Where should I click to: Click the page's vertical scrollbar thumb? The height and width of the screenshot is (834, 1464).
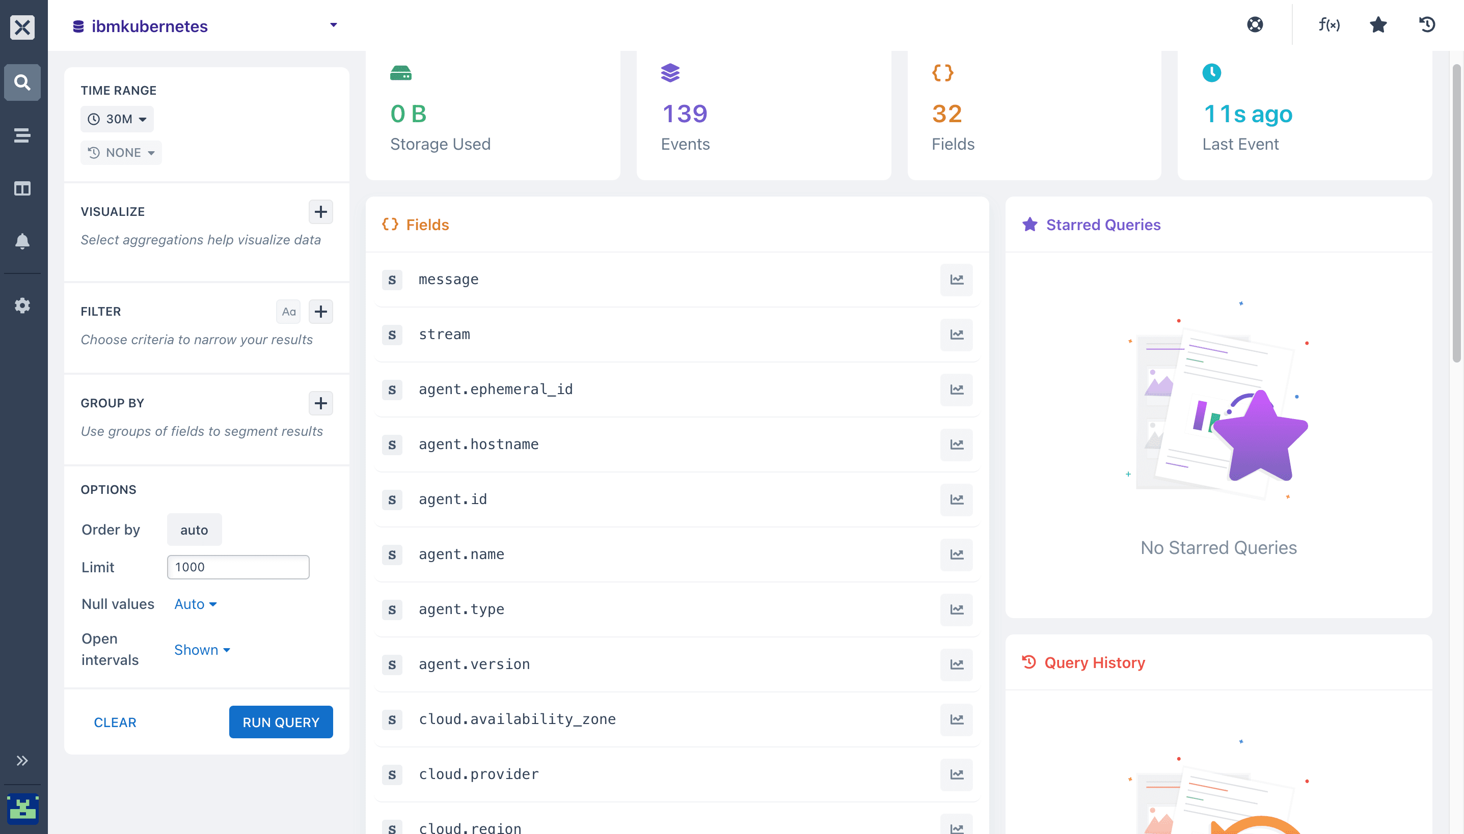tap(1456, 213)
